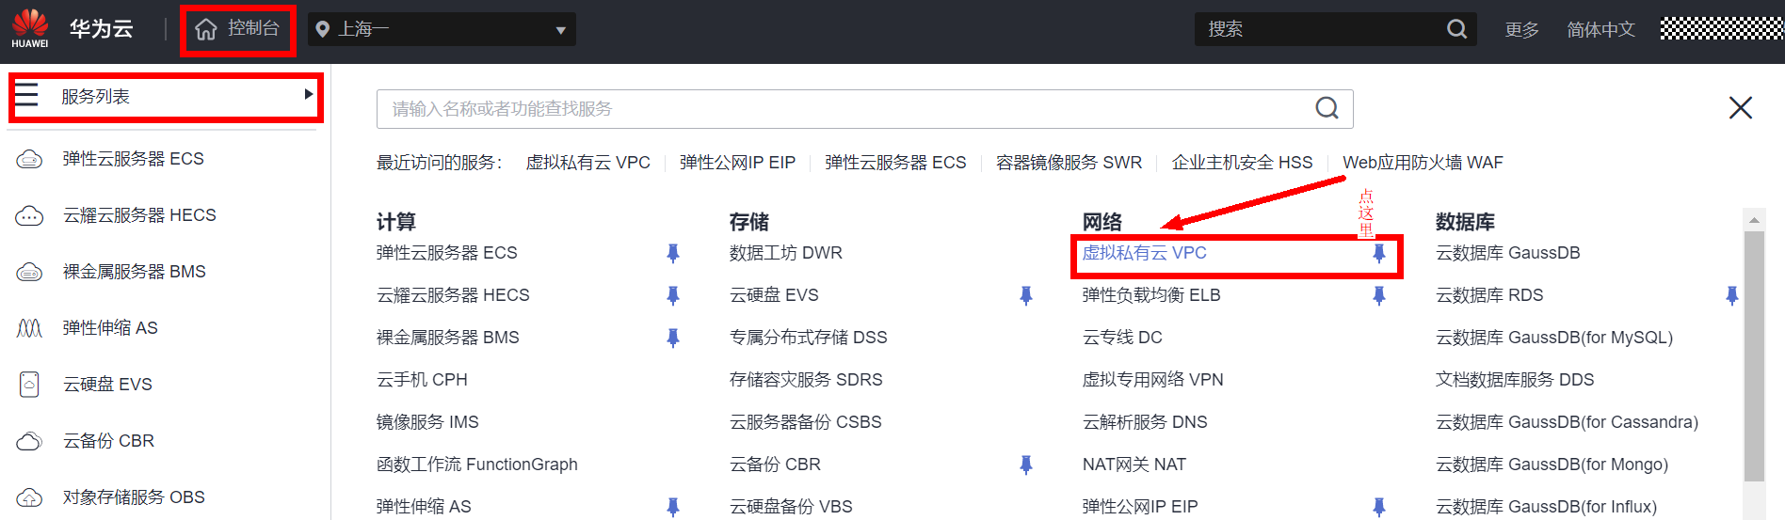Click the magnifier icon in the top search bar

coord(1456,29)
